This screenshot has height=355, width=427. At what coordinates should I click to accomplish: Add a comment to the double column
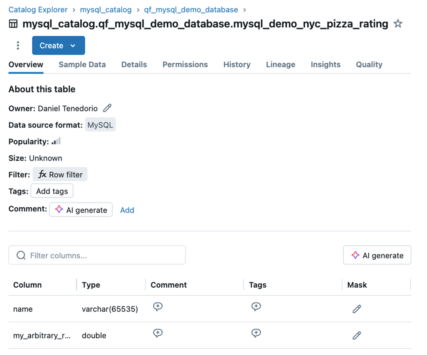158,333
